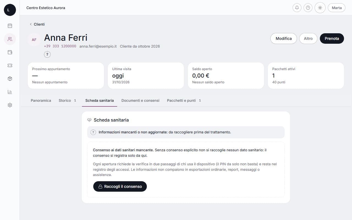Toggle the light/dark theme sun icon
Screen dimensions: 352x220
click(320, 8)
